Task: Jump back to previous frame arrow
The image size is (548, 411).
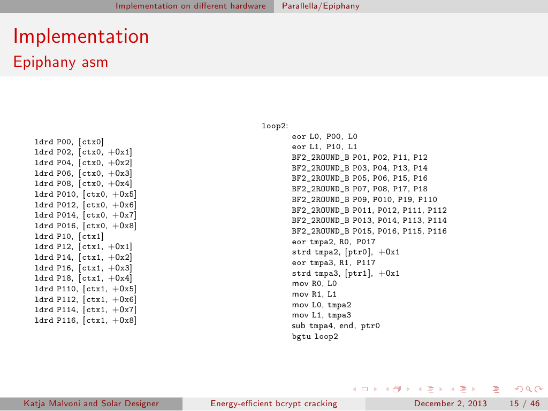Action: click(387, 389)
